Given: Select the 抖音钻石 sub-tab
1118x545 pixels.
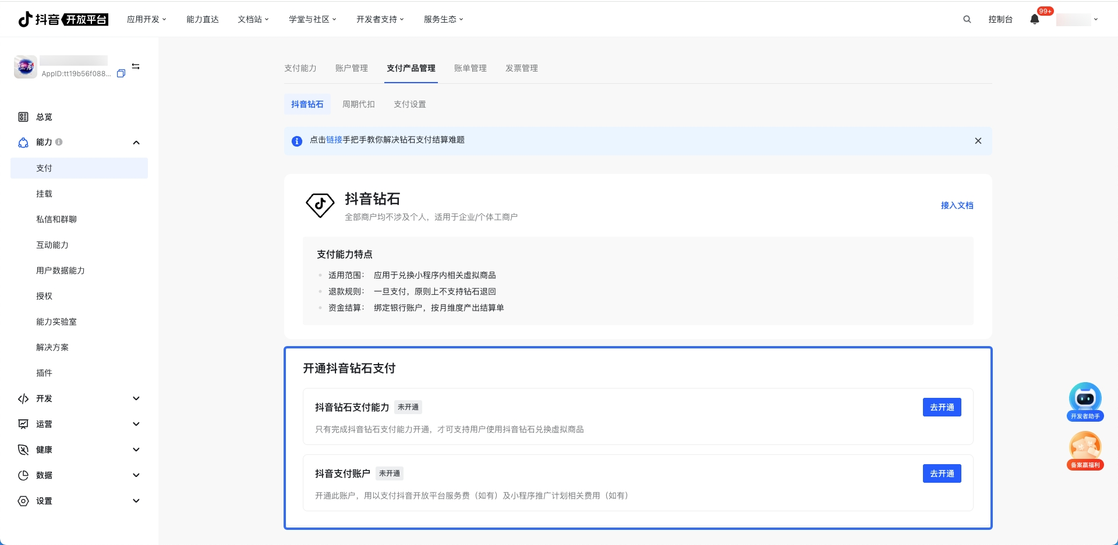Looking at the screenshot, I should pyautogui.click(x=307, y=104).
